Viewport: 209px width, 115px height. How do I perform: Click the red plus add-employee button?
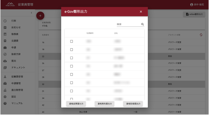pyautogui.click(x=40, y=16)
